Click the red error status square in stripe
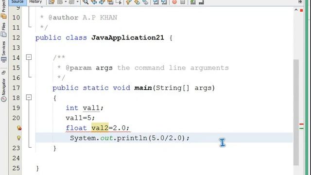The width and height of the screenshot is (311, 175). [x=301, y=10]
